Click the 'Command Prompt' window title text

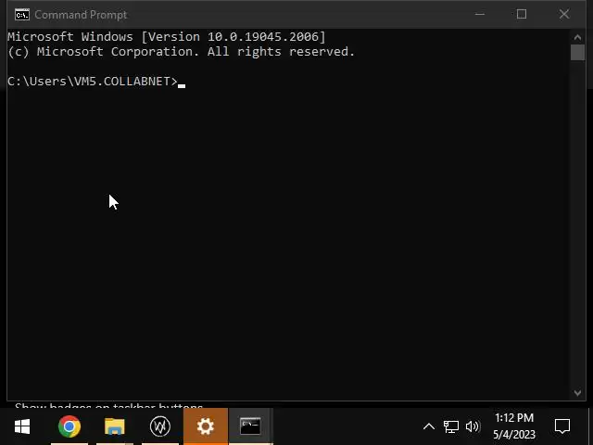click(81, 15)
